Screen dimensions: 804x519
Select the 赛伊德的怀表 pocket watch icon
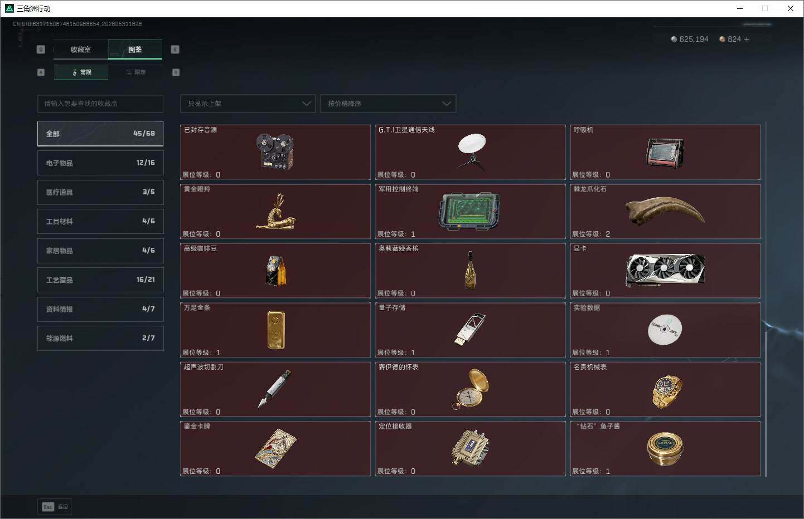coord(471,389)
